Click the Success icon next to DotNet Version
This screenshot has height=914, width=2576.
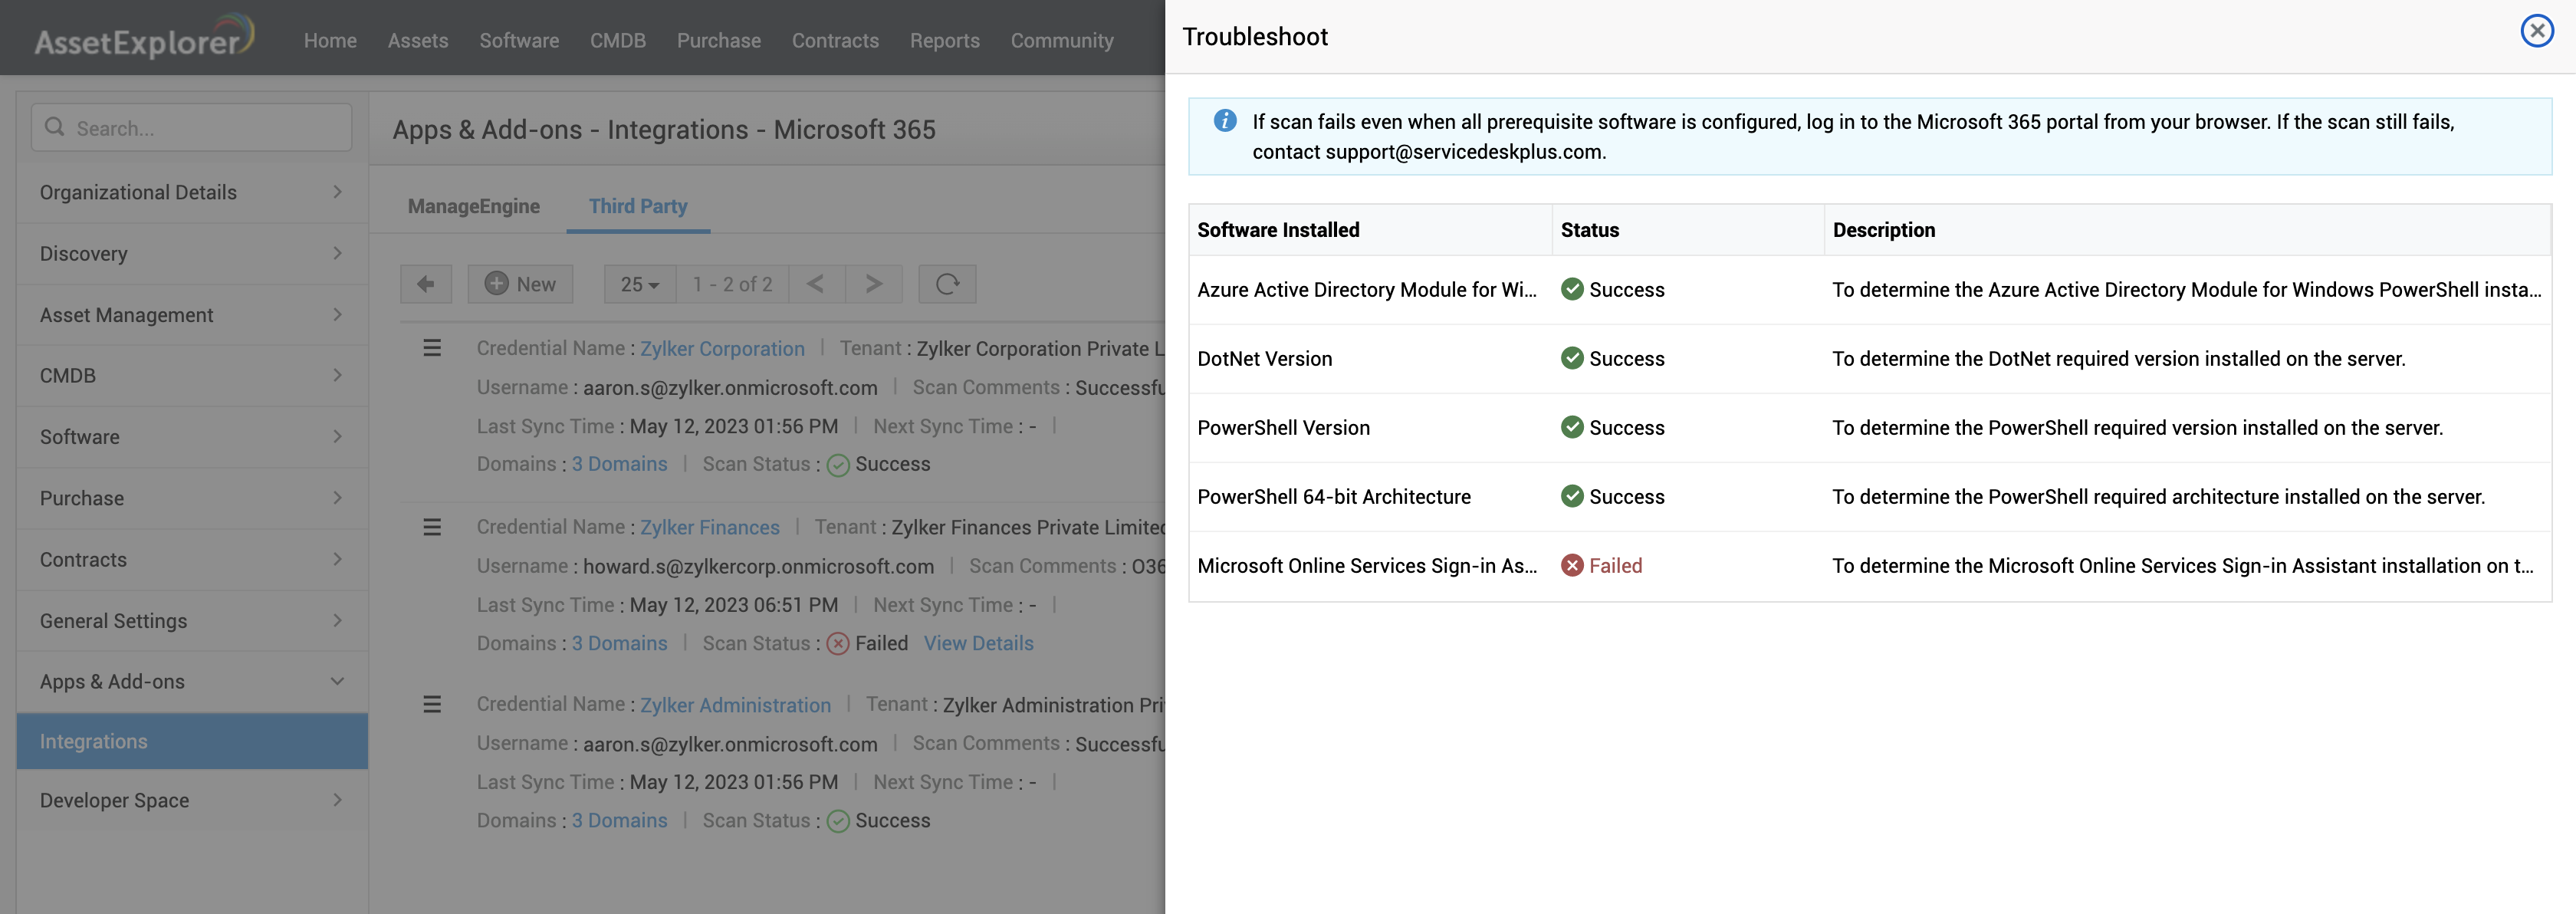click(x=1572, y=358)
